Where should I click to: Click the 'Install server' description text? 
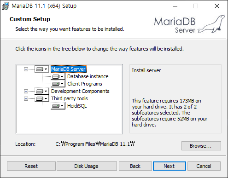(146, 70)
